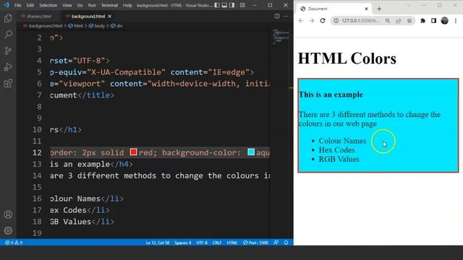Expand the div breadcrumb segment
463x260 pixels.
tap(119, 26)
